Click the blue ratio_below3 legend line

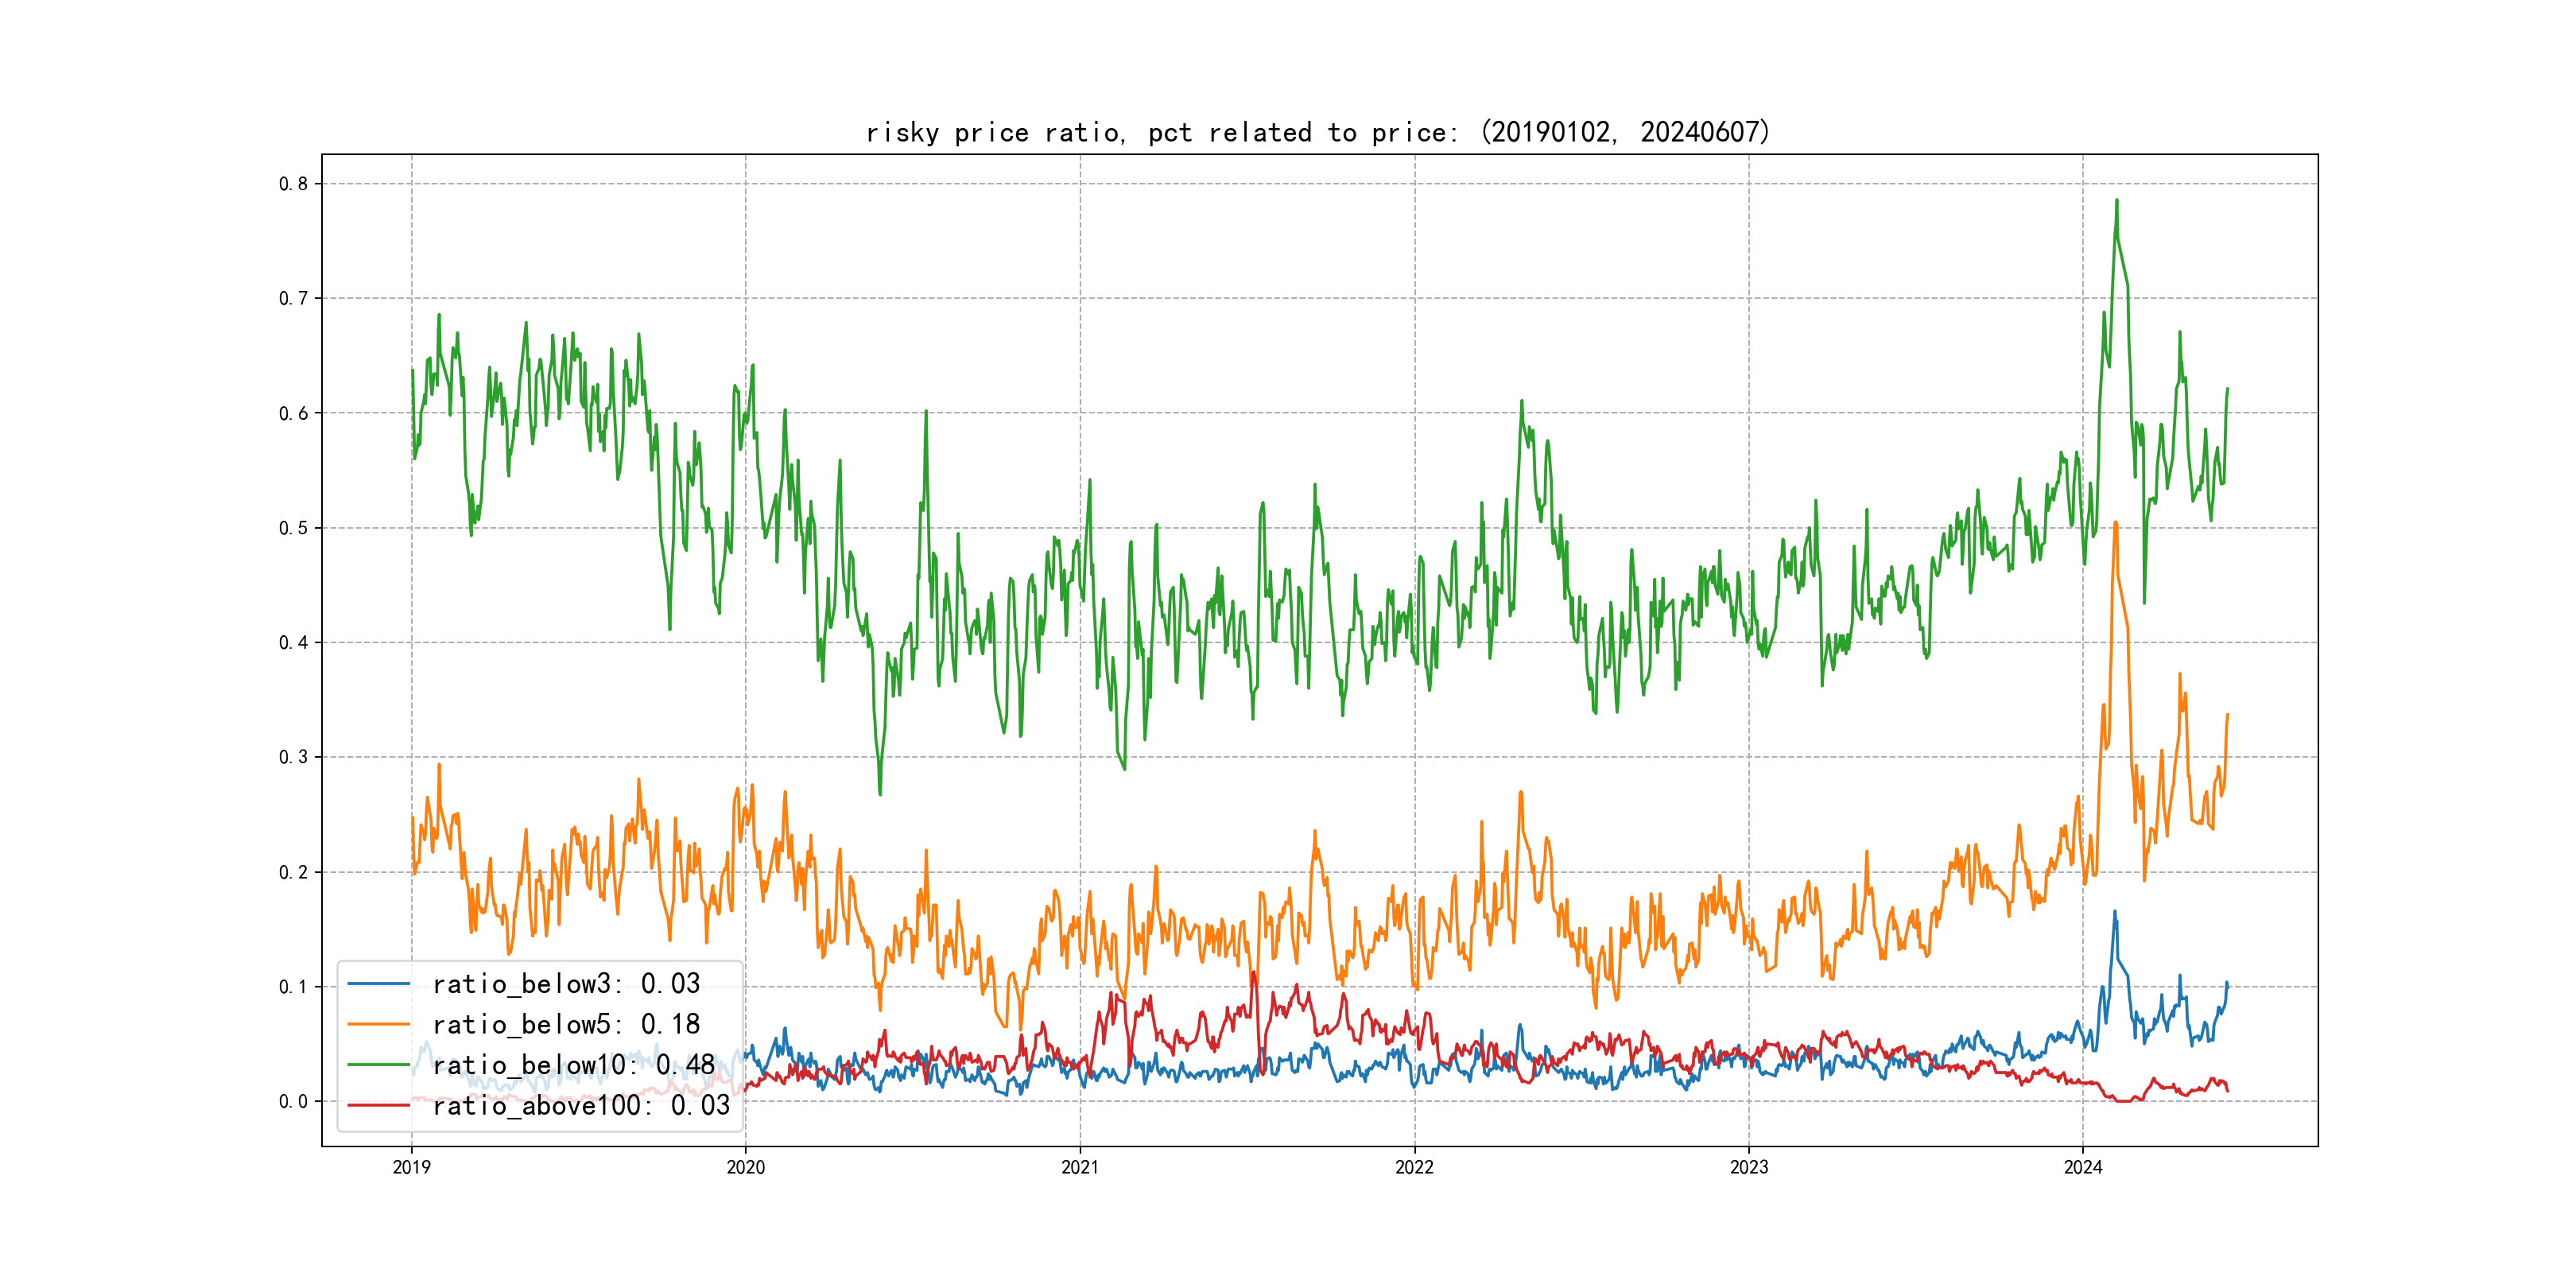pos(378,984)
